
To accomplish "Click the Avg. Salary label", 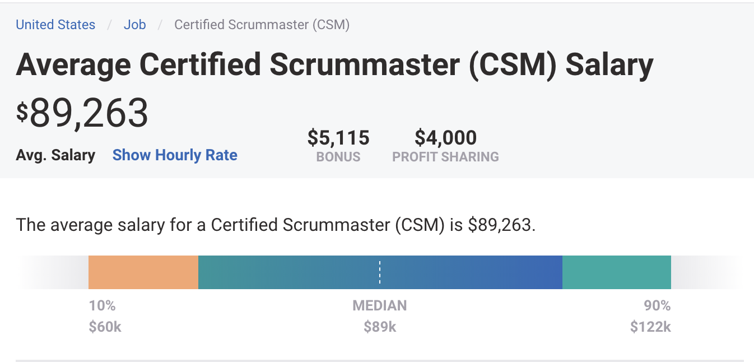I will [x=55, y=155].
